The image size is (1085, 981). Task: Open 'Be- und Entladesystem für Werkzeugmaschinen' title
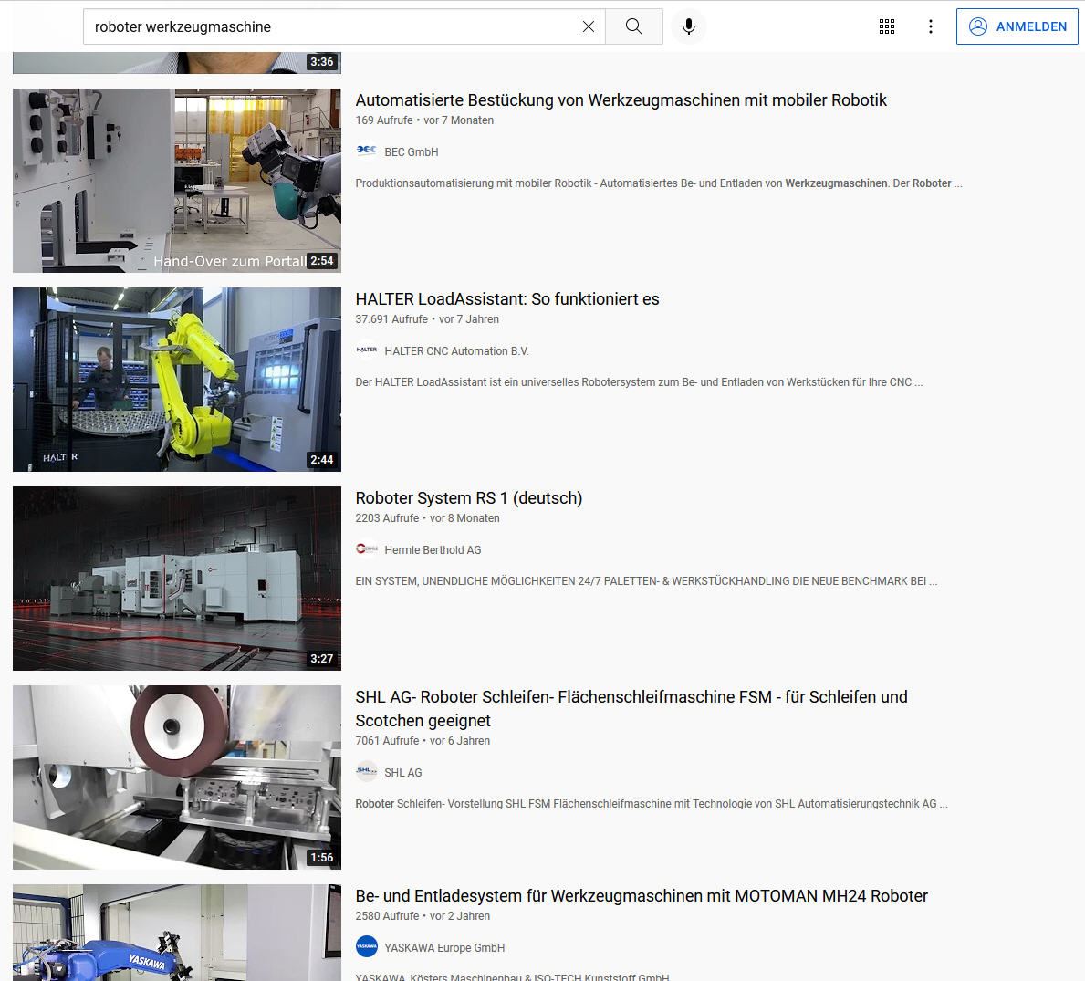(642, 896)
